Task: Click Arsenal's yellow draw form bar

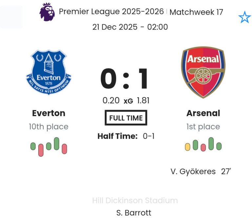Action: pyautogui.click(x=188, y=147)
